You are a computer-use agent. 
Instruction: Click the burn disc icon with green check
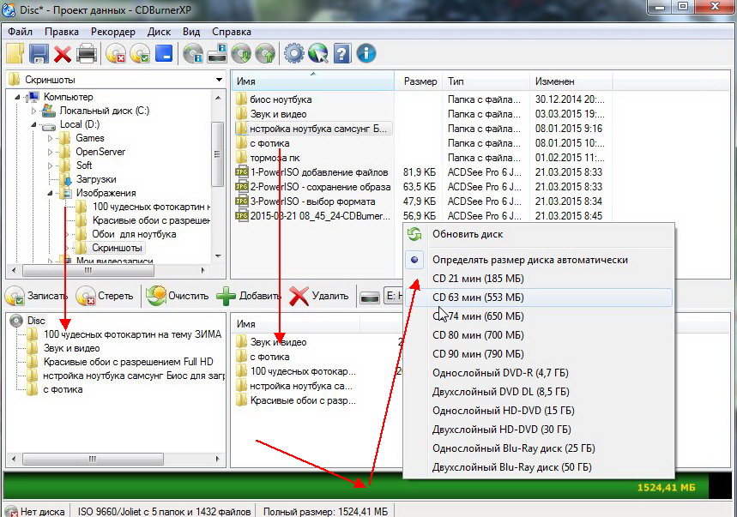click(x=140, y=53)
